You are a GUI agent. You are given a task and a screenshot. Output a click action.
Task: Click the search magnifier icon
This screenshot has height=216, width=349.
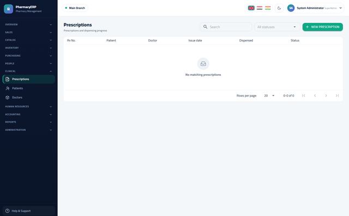[x=205, y=27]
